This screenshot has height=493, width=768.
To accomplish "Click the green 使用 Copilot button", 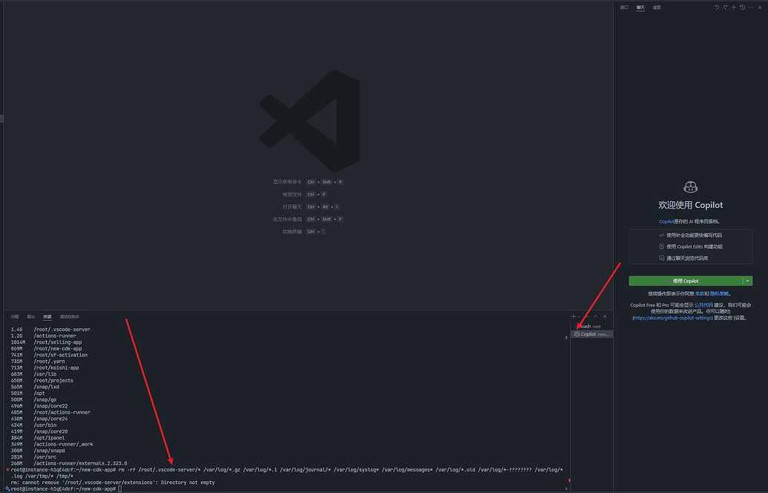I will click(x=685, y=281).
